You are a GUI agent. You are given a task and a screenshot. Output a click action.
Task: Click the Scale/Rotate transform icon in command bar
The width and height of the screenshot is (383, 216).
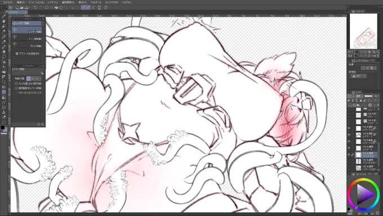coord(61,7)
